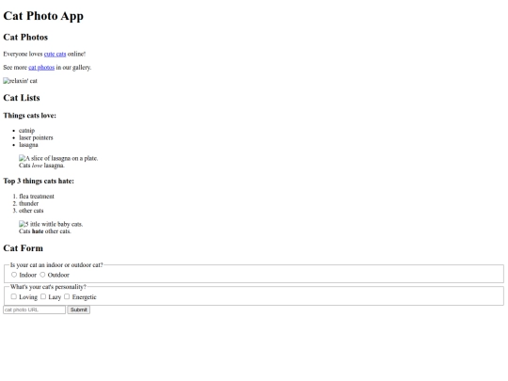Tick the Lazy checkbox
This screenshot has width=508, height=381.
click(x=43, y=296)
